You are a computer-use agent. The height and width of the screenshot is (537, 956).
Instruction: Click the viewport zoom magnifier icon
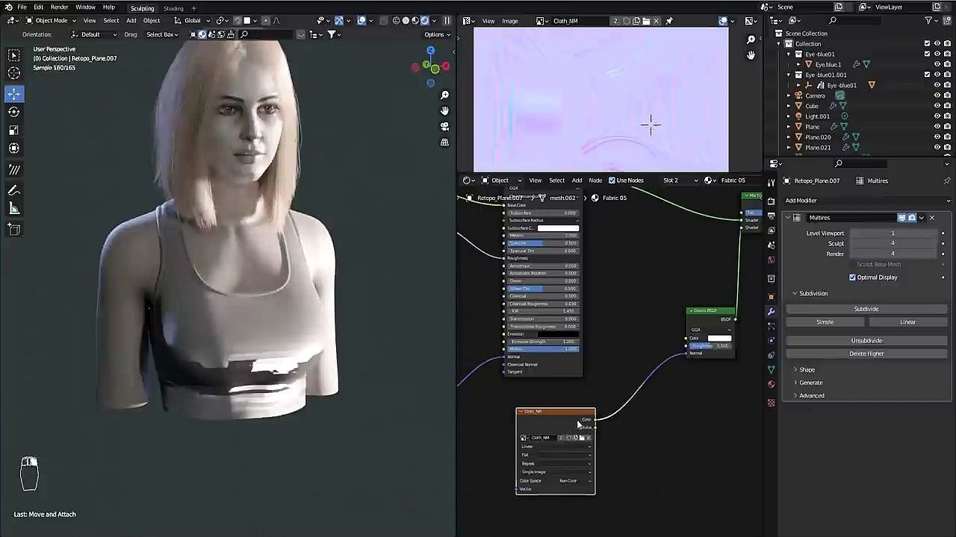click(444, 95)
